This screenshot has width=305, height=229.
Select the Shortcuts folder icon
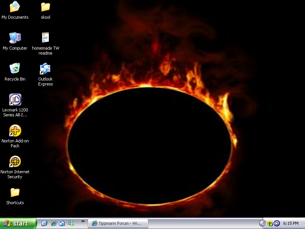(x=15, y=193)
